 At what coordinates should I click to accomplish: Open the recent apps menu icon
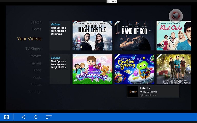(49, 117)
